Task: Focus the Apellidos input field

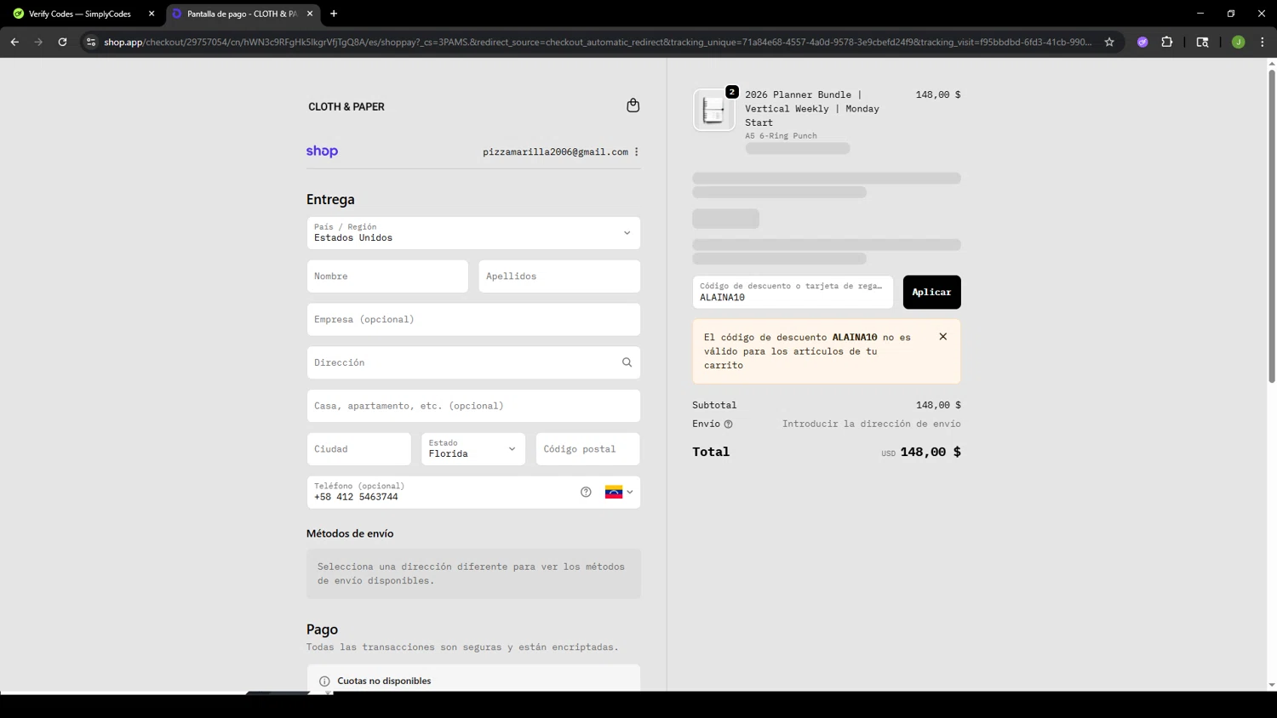Action: (559, 276)
